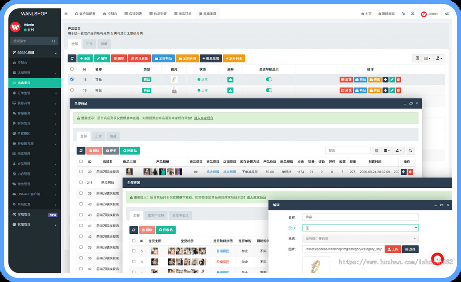Toggle navigation display switch for 箱包
461x282 pixels.
(x=269, y=90)
